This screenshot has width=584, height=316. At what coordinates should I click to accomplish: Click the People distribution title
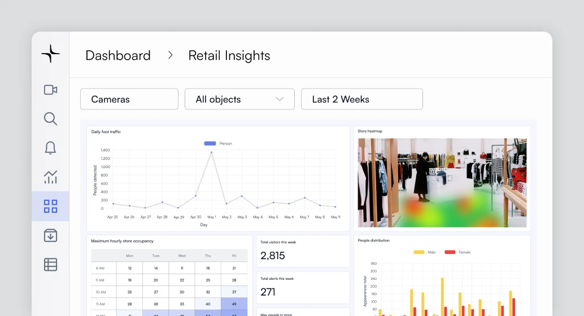[x=373, y=240]
